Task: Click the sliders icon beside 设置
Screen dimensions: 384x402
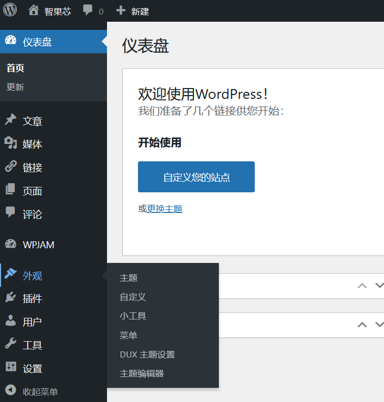Action: point(11,367)
